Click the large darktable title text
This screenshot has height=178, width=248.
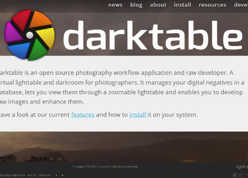coord(153,35)
